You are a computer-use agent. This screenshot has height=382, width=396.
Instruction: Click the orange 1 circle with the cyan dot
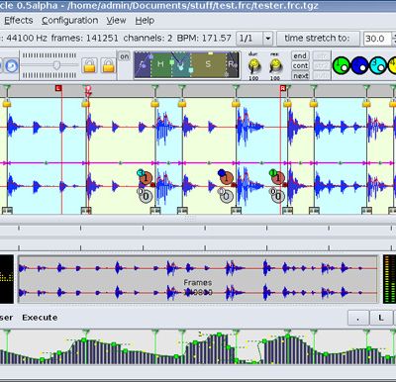(x=146, y=178)
